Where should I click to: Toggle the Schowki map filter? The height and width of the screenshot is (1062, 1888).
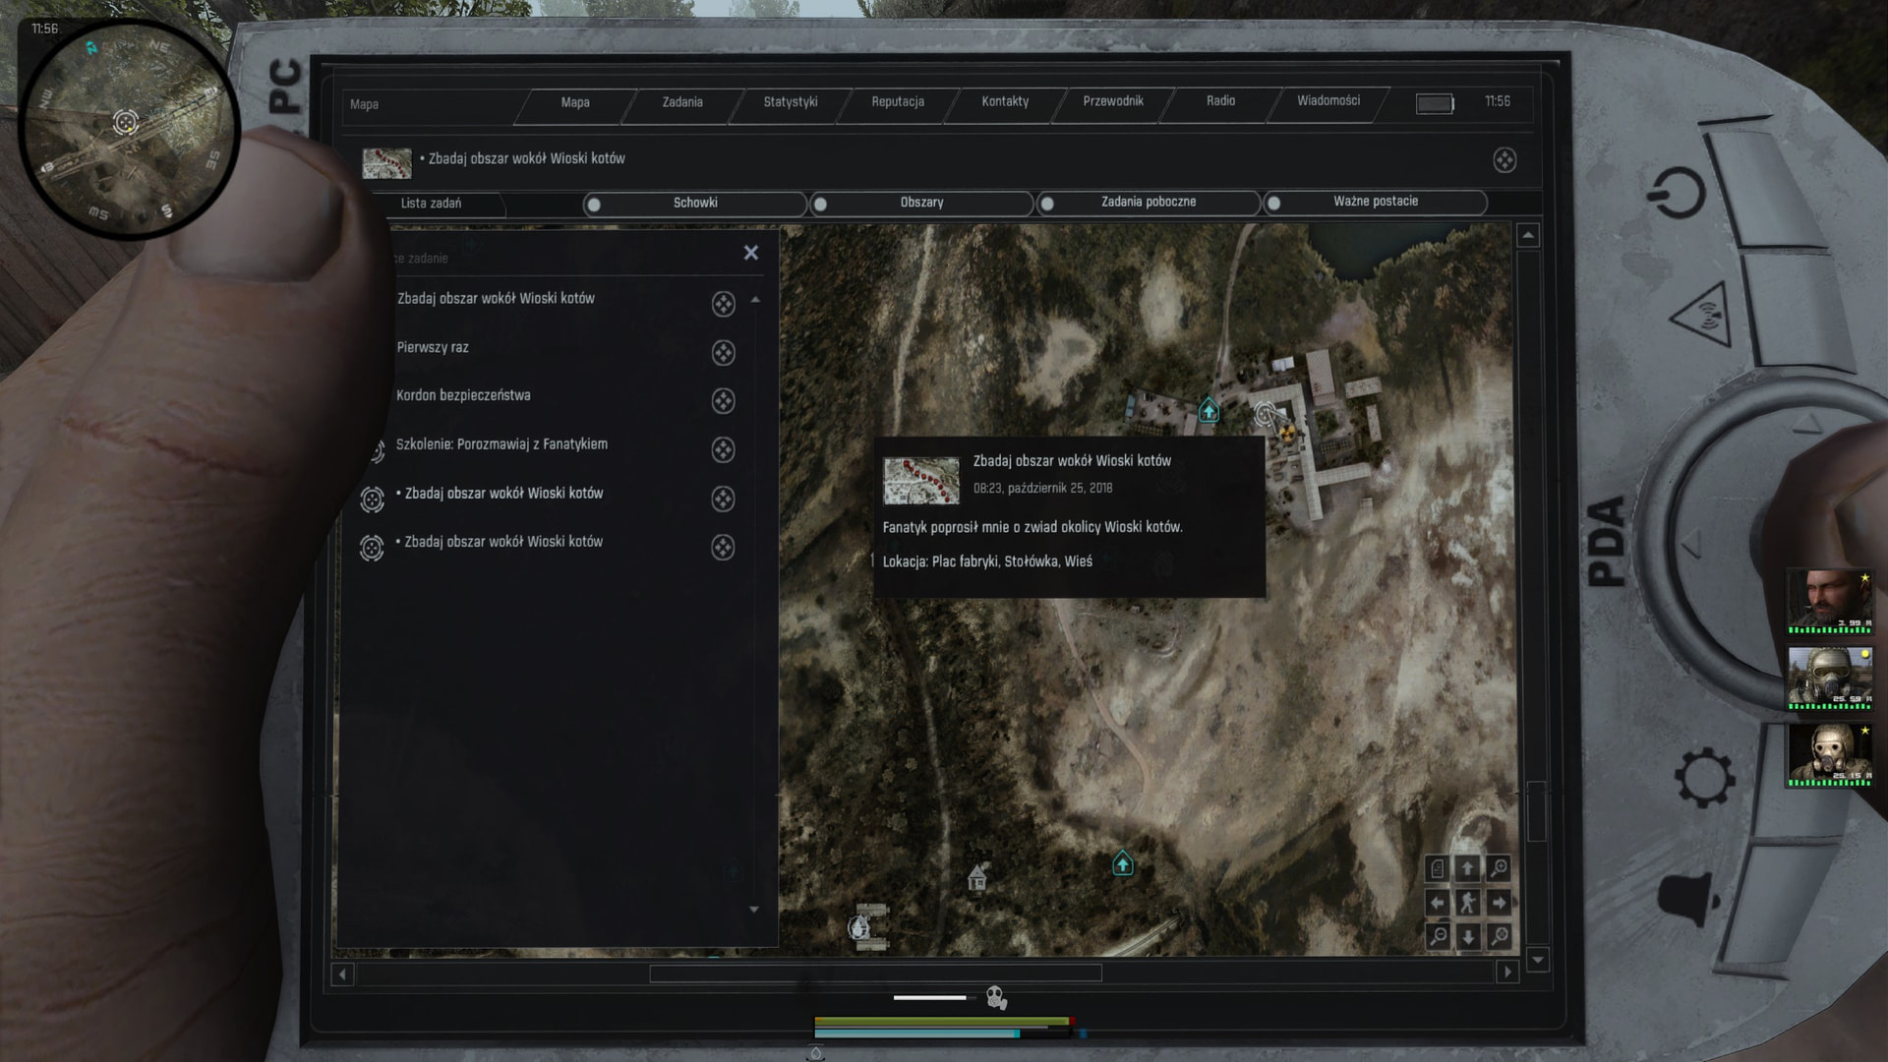[695, 203]
